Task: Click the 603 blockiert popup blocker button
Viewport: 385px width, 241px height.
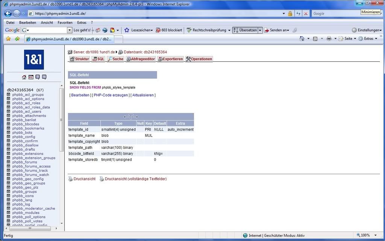Action: (x=169, y=30)
